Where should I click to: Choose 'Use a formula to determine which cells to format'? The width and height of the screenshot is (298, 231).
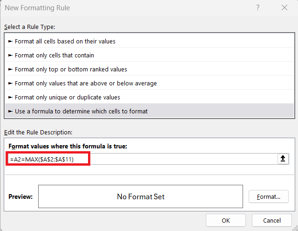[149, 111]
